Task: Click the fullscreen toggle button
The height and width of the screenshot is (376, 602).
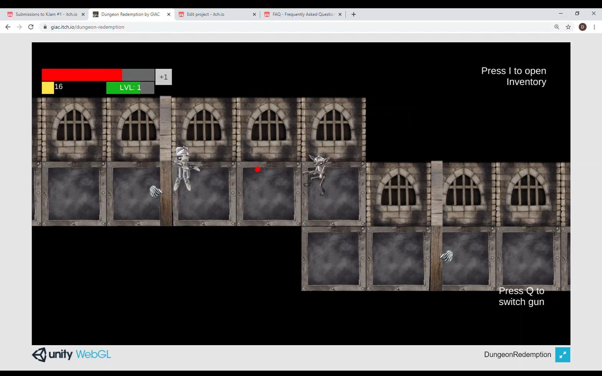Action: [563, 355]
